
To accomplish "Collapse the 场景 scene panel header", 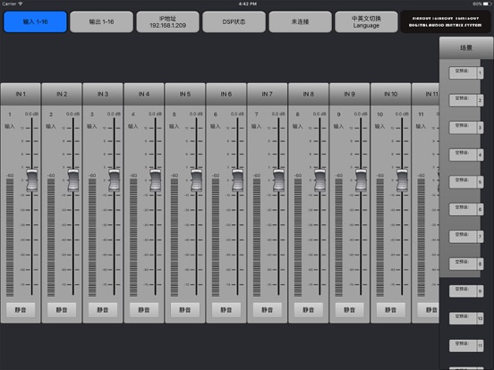I will pos(466,48).
